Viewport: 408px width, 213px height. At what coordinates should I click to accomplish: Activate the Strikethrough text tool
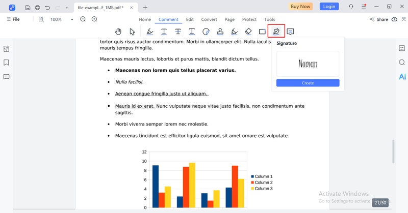(178, 32)
